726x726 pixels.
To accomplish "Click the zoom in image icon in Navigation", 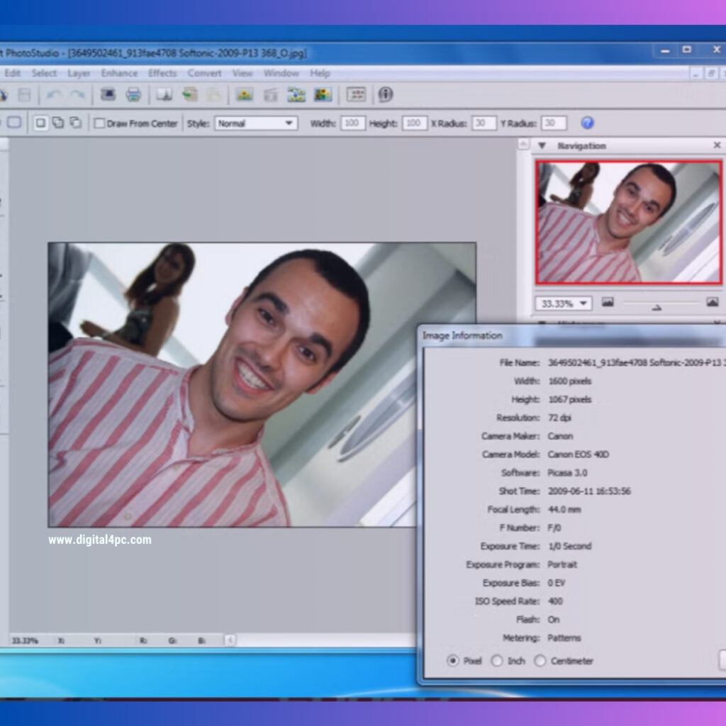I will 712,302.
